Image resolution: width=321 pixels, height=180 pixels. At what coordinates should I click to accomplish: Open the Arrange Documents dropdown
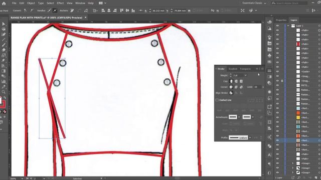pyautogui.click(x=102, y=3)
